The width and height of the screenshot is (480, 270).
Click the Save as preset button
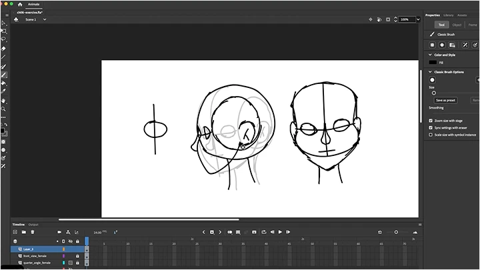445,100
